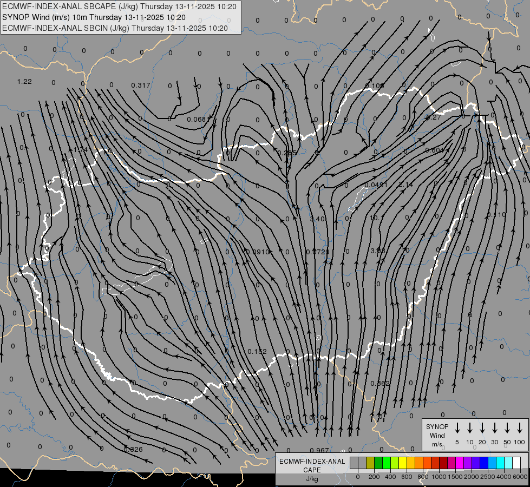Click the 4000 tick label on CAPE scale
530x487 pixels.
503,477
